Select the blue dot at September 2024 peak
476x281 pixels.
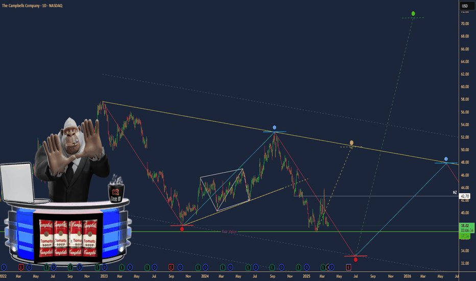[274, 127]
